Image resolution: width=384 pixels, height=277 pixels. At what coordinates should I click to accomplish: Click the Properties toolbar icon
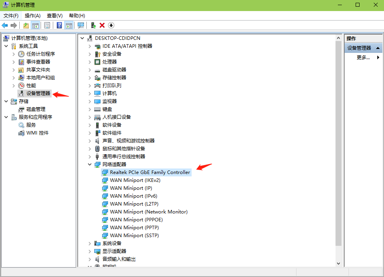pos(47,25)
